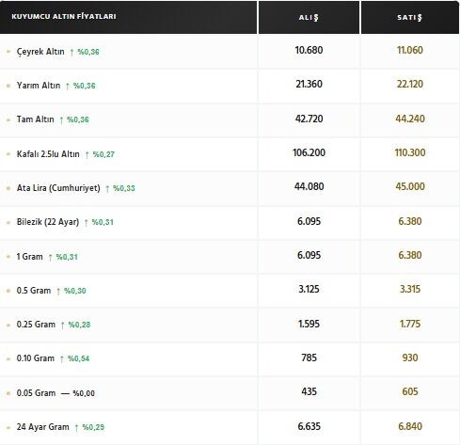Click the Kuyumcu Altın Fiyatları header
This screenshot has width=460, height=445.
[64, 16]
